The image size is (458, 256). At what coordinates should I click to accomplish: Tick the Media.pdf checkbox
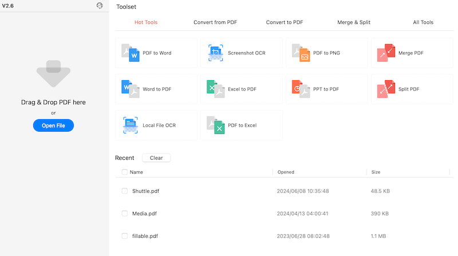click(125, 214)
